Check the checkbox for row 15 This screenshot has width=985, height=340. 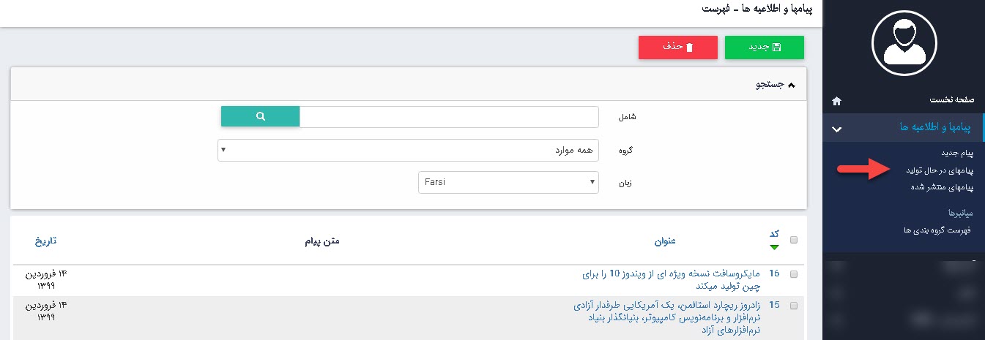[794, 306]
